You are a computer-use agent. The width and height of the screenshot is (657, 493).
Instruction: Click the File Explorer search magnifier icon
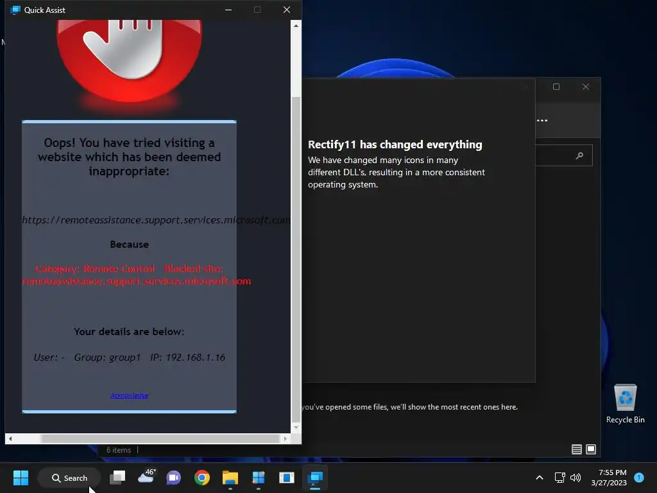(x=579, y=155)
